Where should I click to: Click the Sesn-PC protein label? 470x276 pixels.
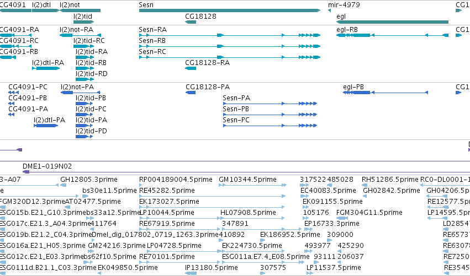pyautogui.click(x=236, y=120)
